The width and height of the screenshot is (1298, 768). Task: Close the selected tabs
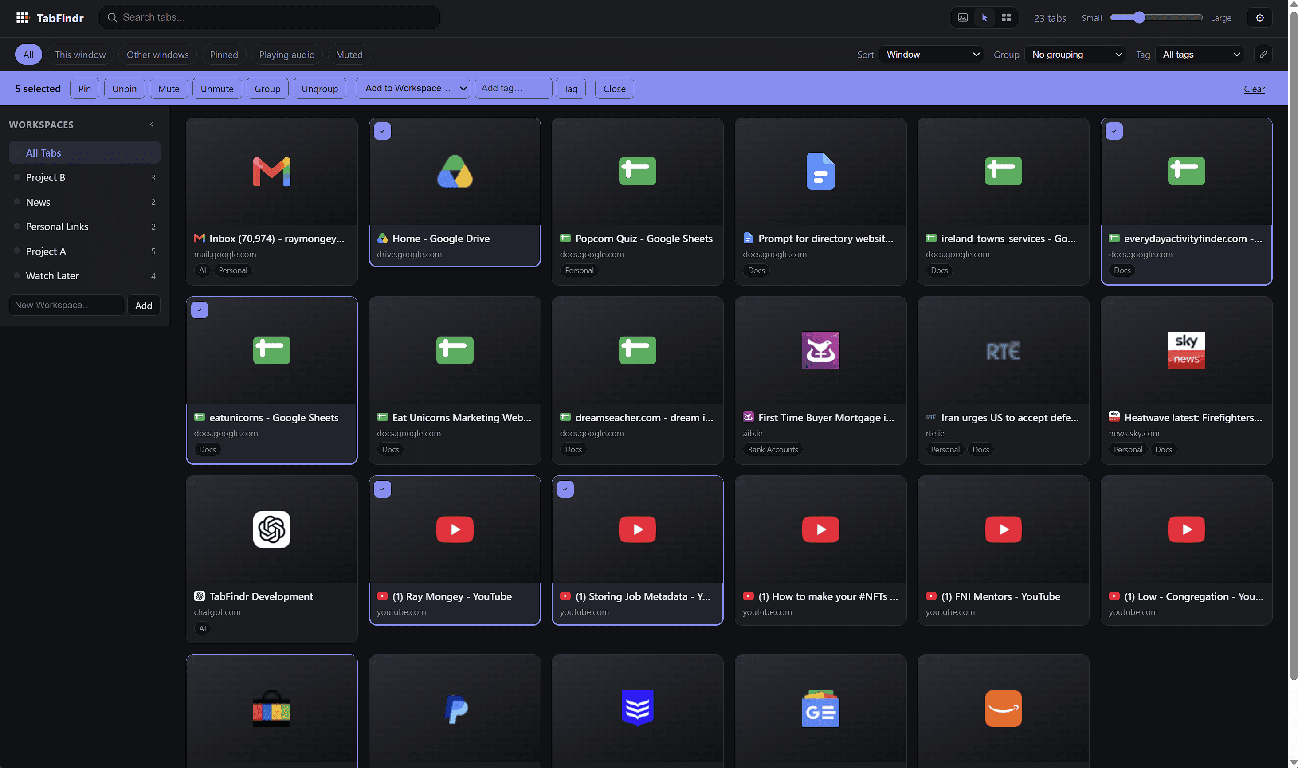(614, 89)
